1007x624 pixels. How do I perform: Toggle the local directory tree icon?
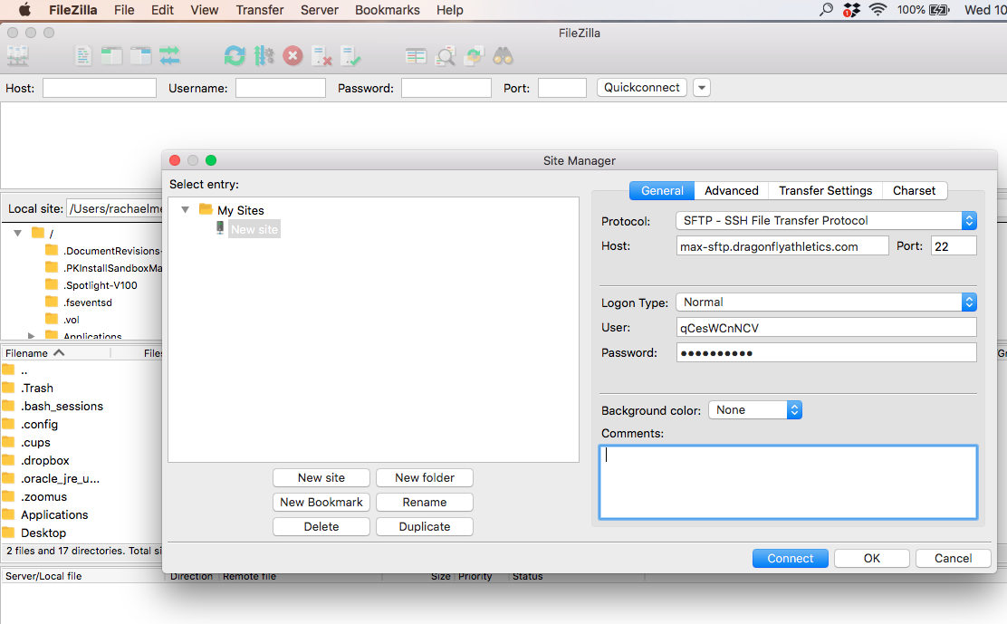[x=111, y=56]
